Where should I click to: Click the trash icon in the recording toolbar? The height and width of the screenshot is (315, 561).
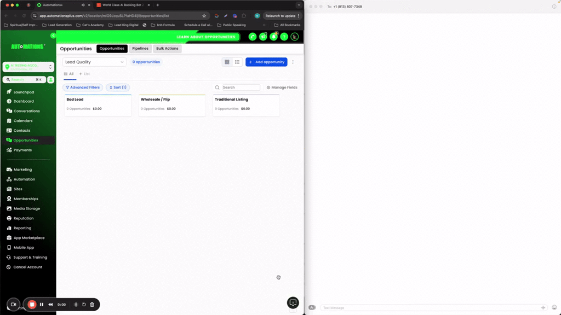pos(92,305)
